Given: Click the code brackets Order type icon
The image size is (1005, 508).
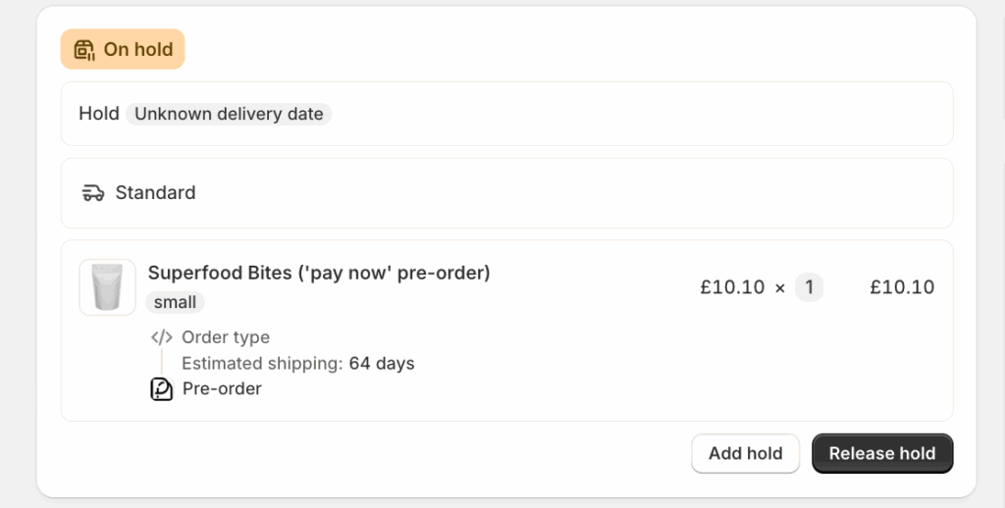Looking at the screenshot, I should [x=162, y=337].
